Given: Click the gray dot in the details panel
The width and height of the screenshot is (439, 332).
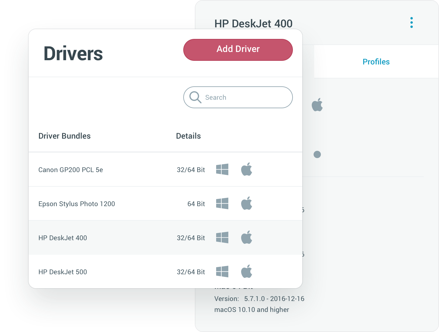Looking at the screenshot, I should [x=317, y=154].
